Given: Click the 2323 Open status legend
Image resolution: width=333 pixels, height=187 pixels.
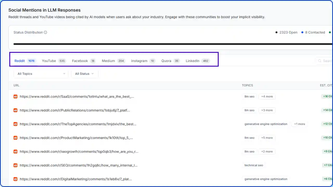Looking at the screenshot, I should coord(286,32).
